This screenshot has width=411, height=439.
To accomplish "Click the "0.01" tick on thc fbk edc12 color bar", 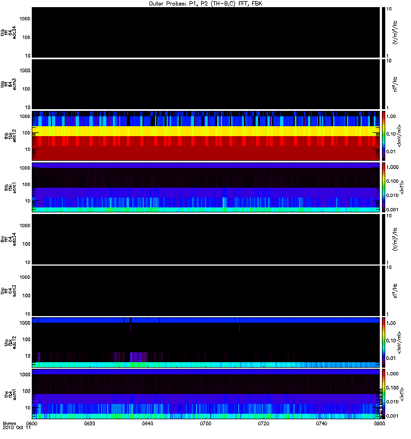I will pyautogui.click(x=391, y=358).
